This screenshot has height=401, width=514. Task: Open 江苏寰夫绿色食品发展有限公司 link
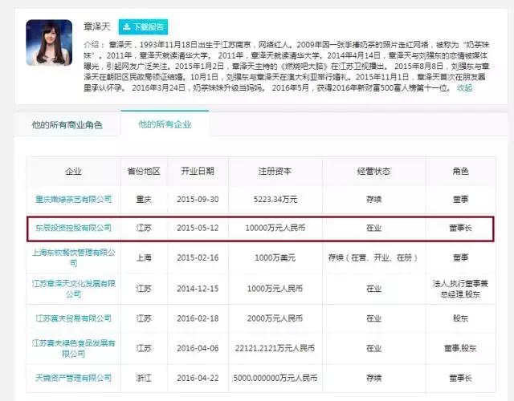tap(73, 346)
